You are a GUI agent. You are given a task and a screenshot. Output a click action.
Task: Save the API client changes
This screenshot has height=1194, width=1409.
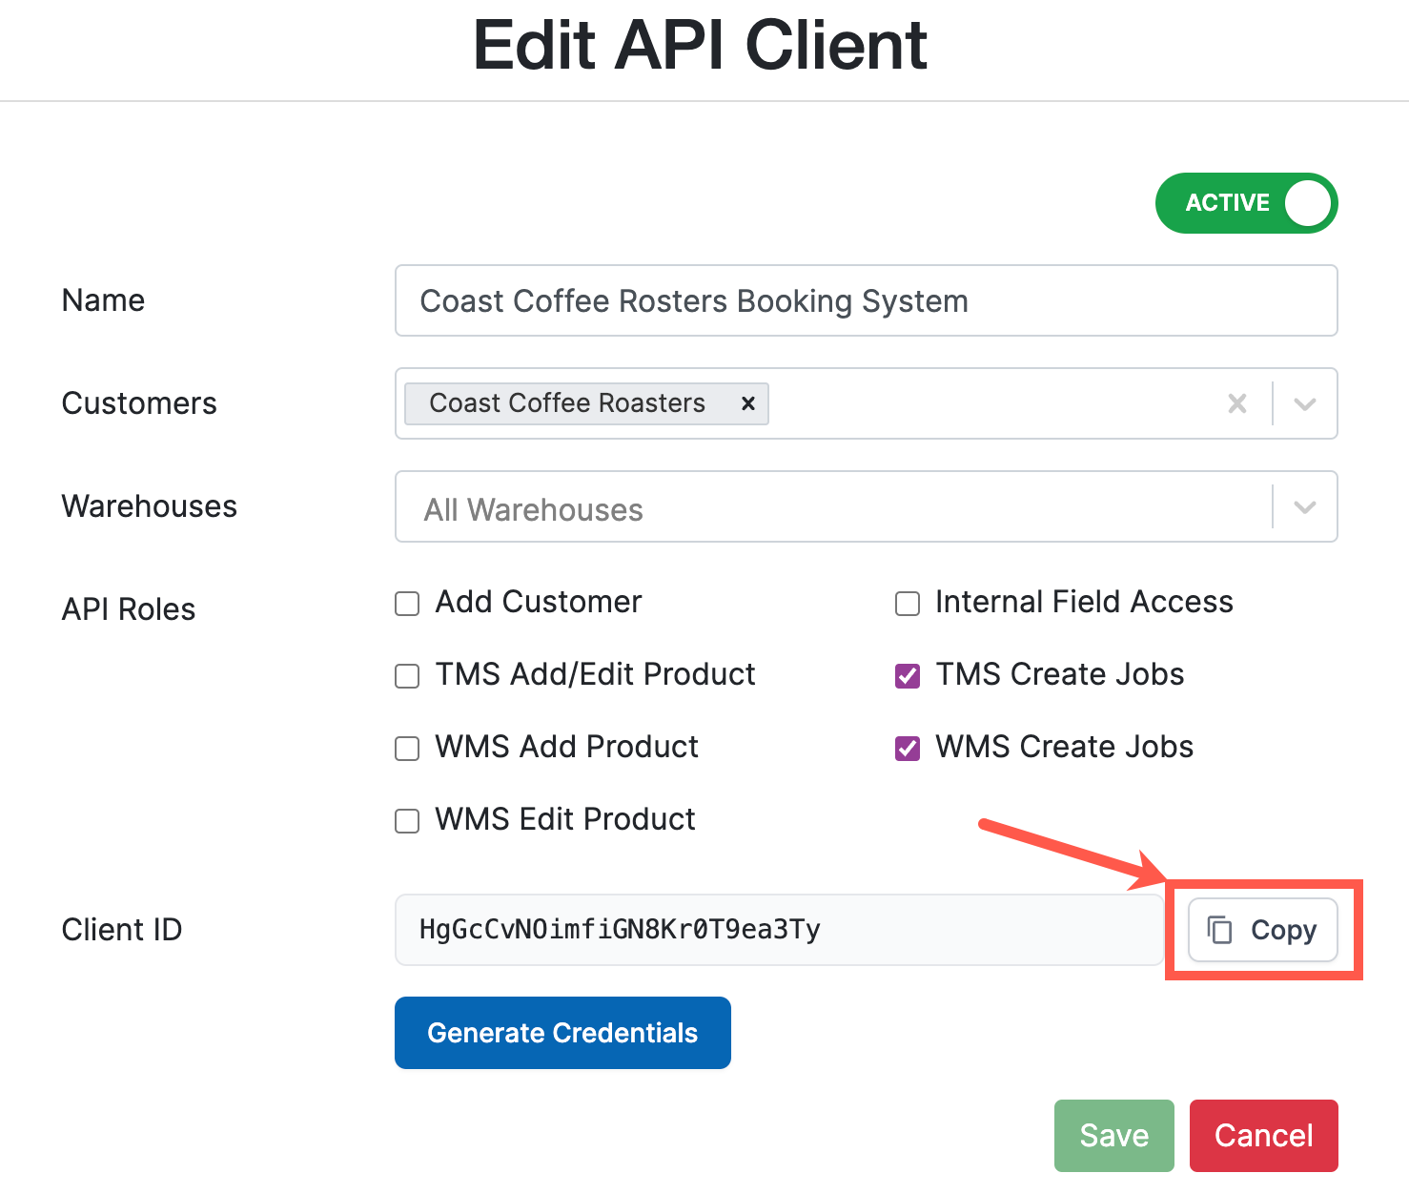point(1113,1135)
